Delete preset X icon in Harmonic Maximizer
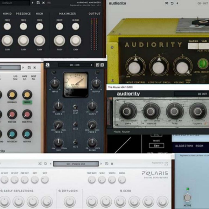Viewport: 209px width, 209px height. click(44, 3)
